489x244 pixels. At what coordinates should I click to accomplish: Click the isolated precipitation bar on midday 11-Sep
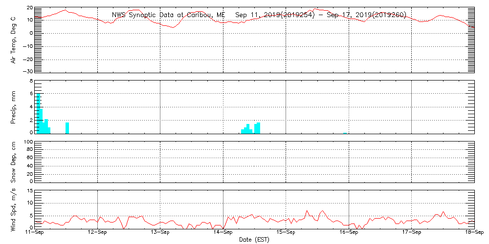tap(67, 128)
